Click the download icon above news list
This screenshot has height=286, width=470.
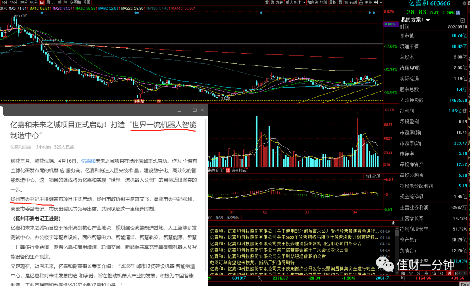coord(393,223)
